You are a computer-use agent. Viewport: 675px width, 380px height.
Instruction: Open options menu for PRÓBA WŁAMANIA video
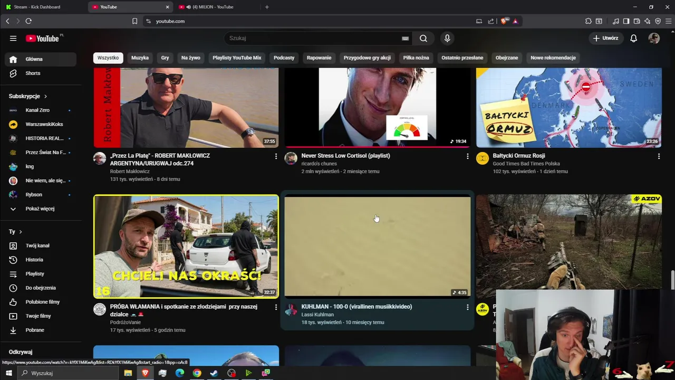(276, 307)
